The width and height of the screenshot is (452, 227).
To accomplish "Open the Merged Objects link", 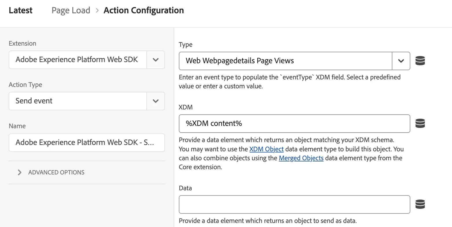I will pyautogui.click(x=301, y=158).
